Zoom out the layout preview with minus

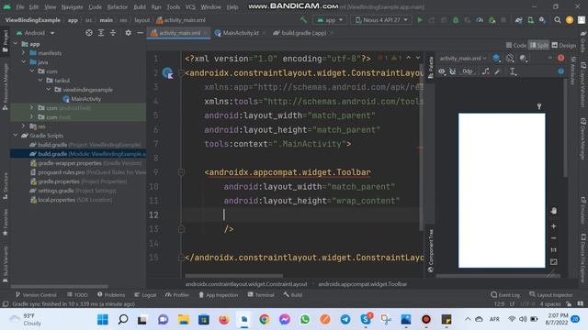pyautogui.click(x=553, y=238)
